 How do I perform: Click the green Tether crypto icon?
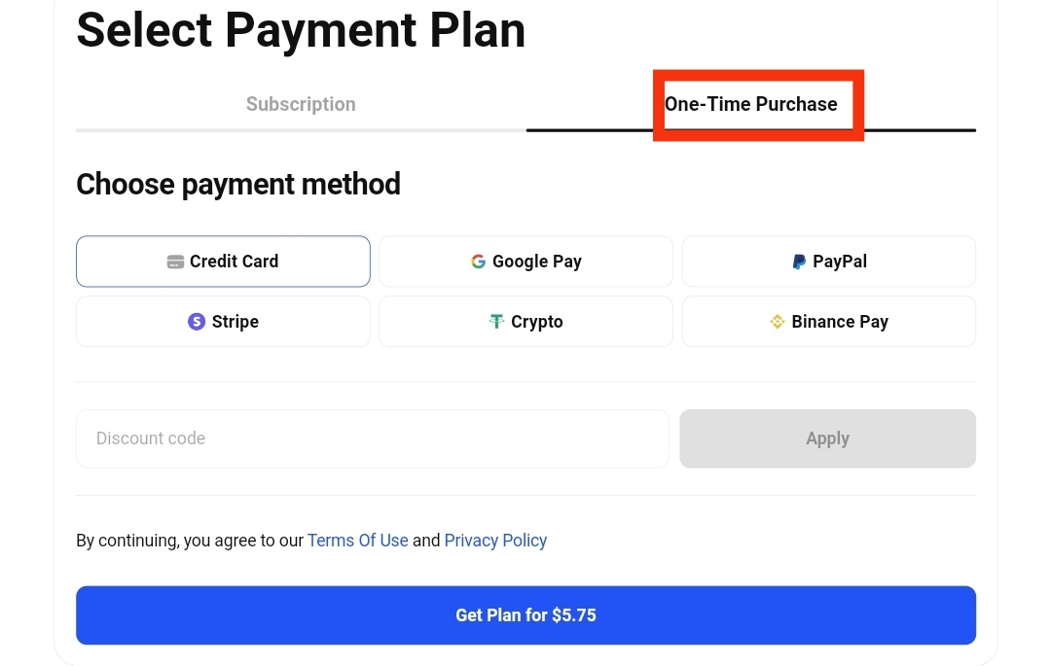(x=497, y=322)
